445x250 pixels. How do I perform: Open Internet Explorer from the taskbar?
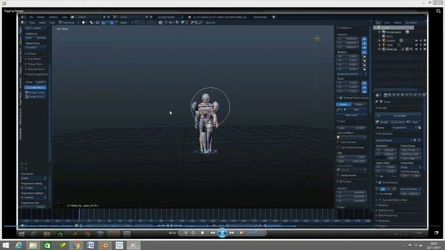(19, 245)
